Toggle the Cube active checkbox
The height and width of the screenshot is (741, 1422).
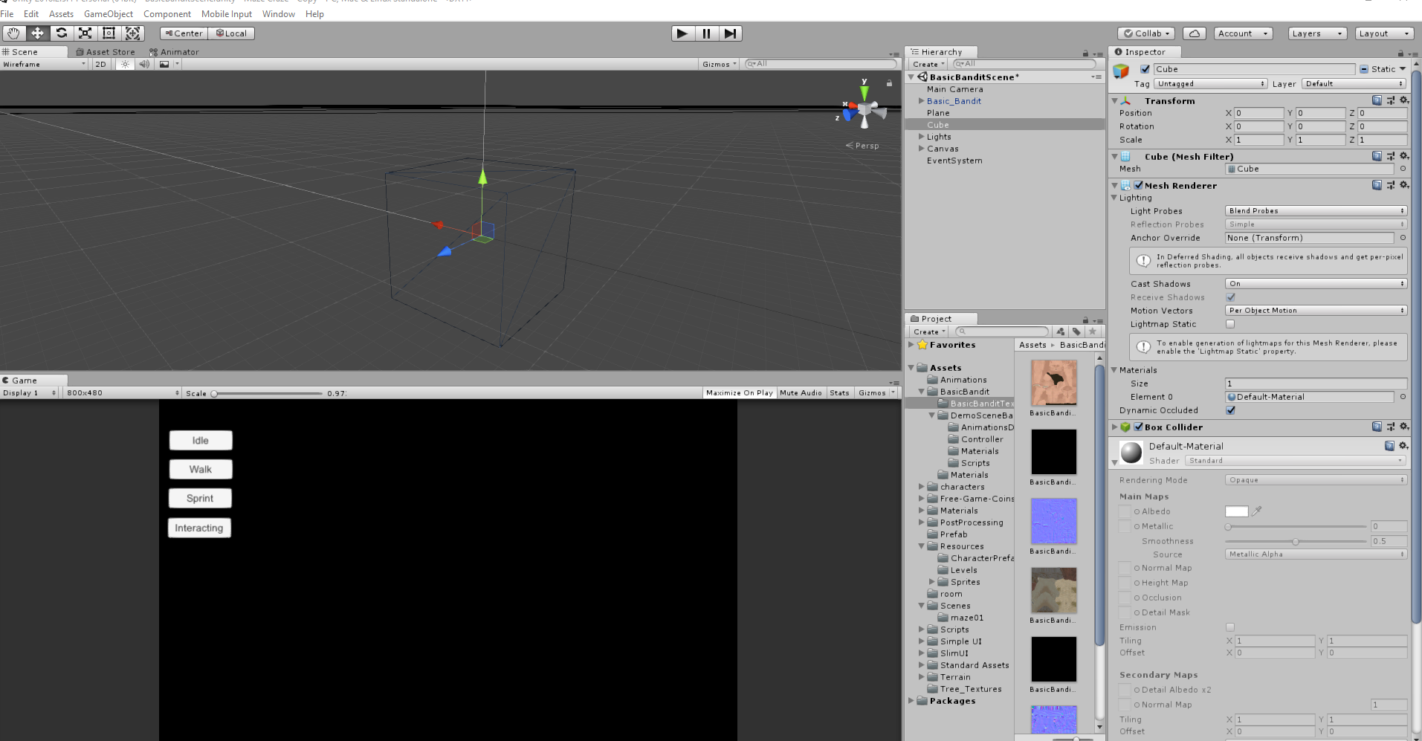pyautogui.click(x=1145, y=69)
